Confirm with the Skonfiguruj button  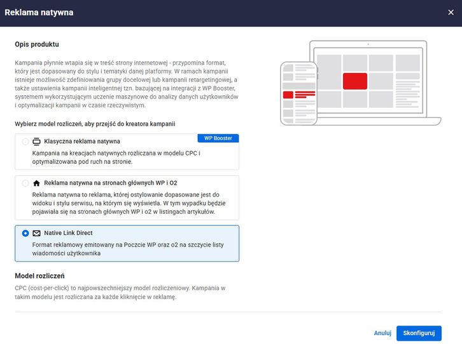point(419,333)
